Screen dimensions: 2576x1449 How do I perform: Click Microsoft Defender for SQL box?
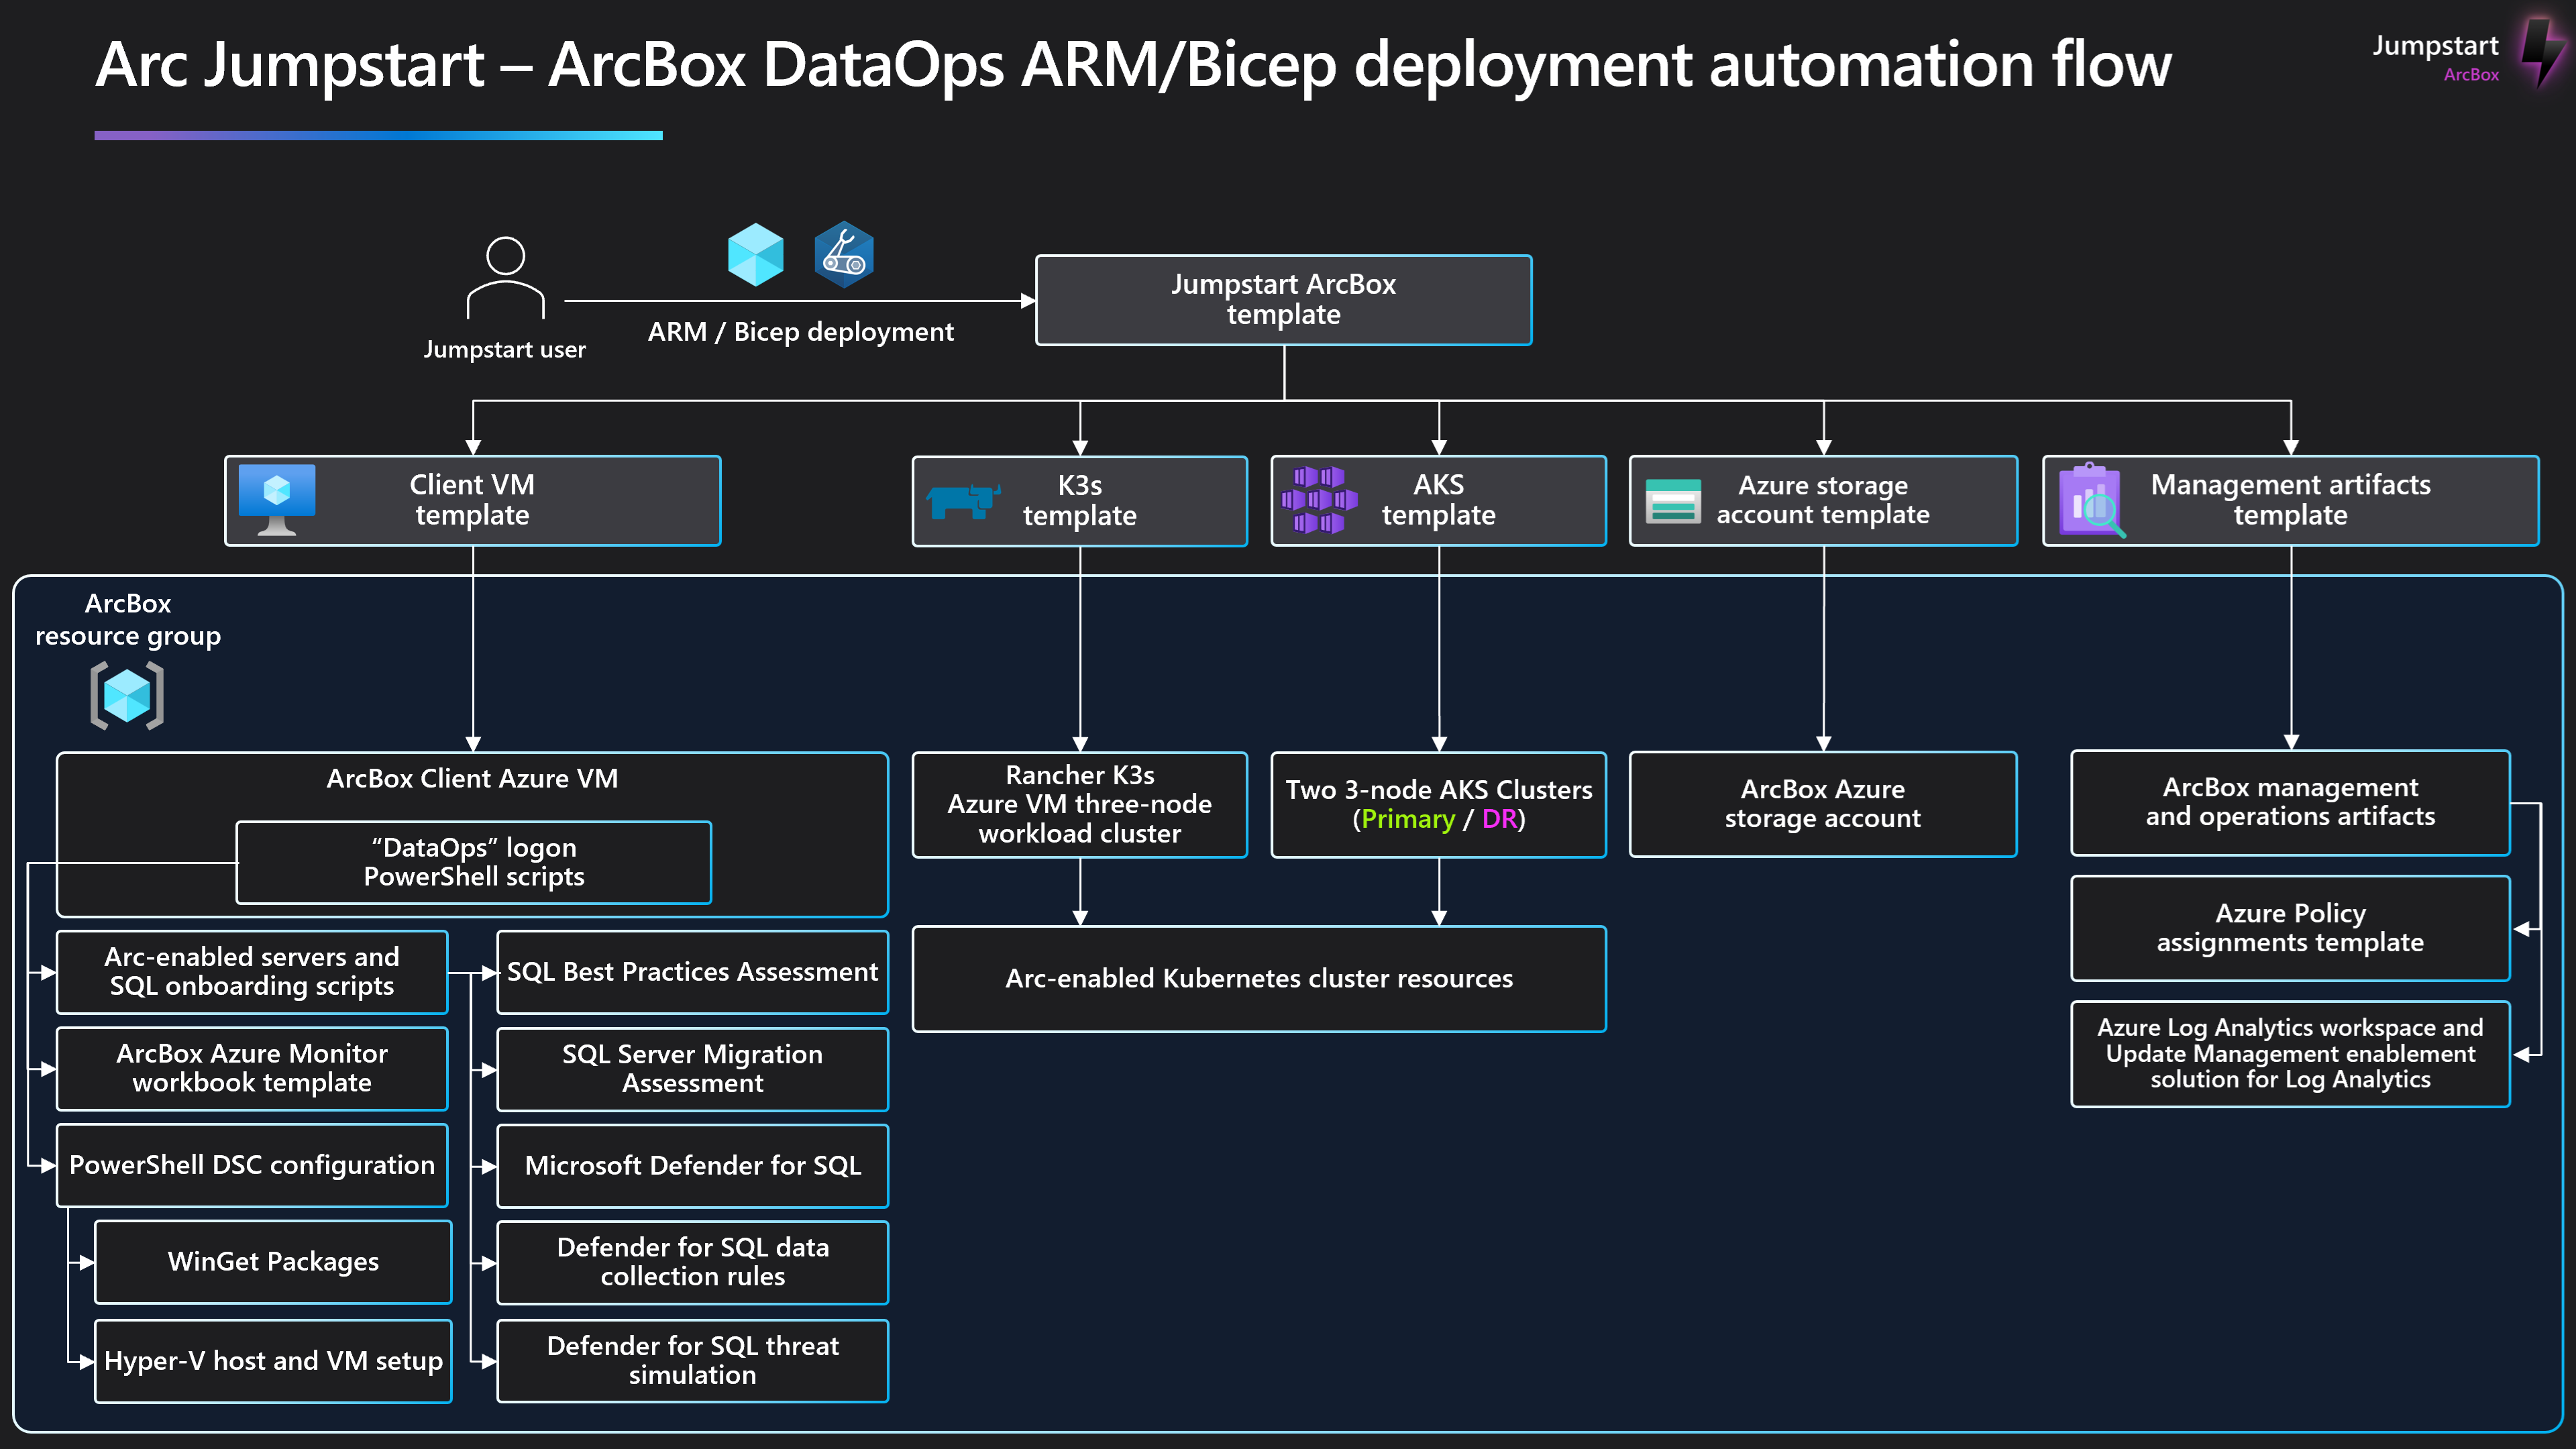pyautogui.click(x=692, y=1166)
